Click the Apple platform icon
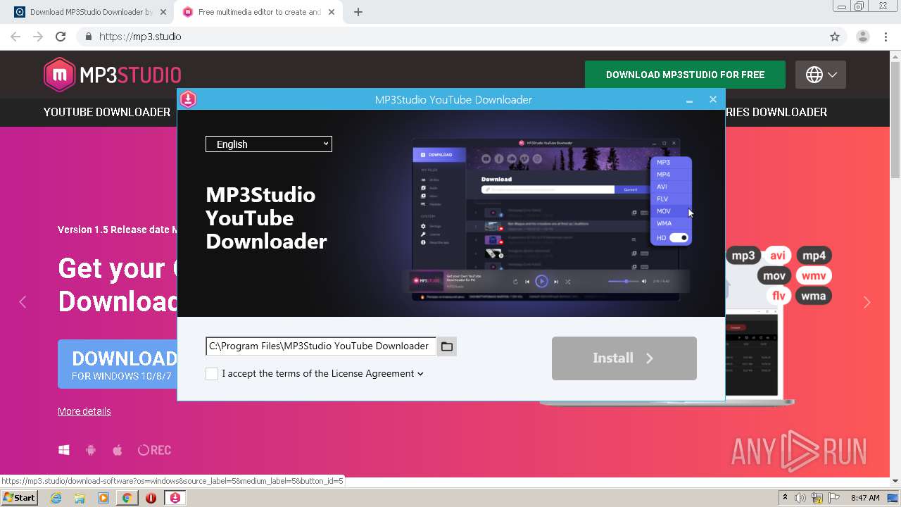This screenshot has width=901, height=507. [x=118, y=450]
